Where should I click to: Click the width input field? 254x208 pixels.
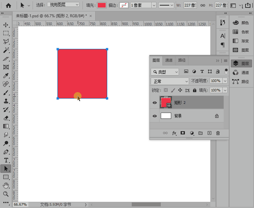[x=189, y=5]
